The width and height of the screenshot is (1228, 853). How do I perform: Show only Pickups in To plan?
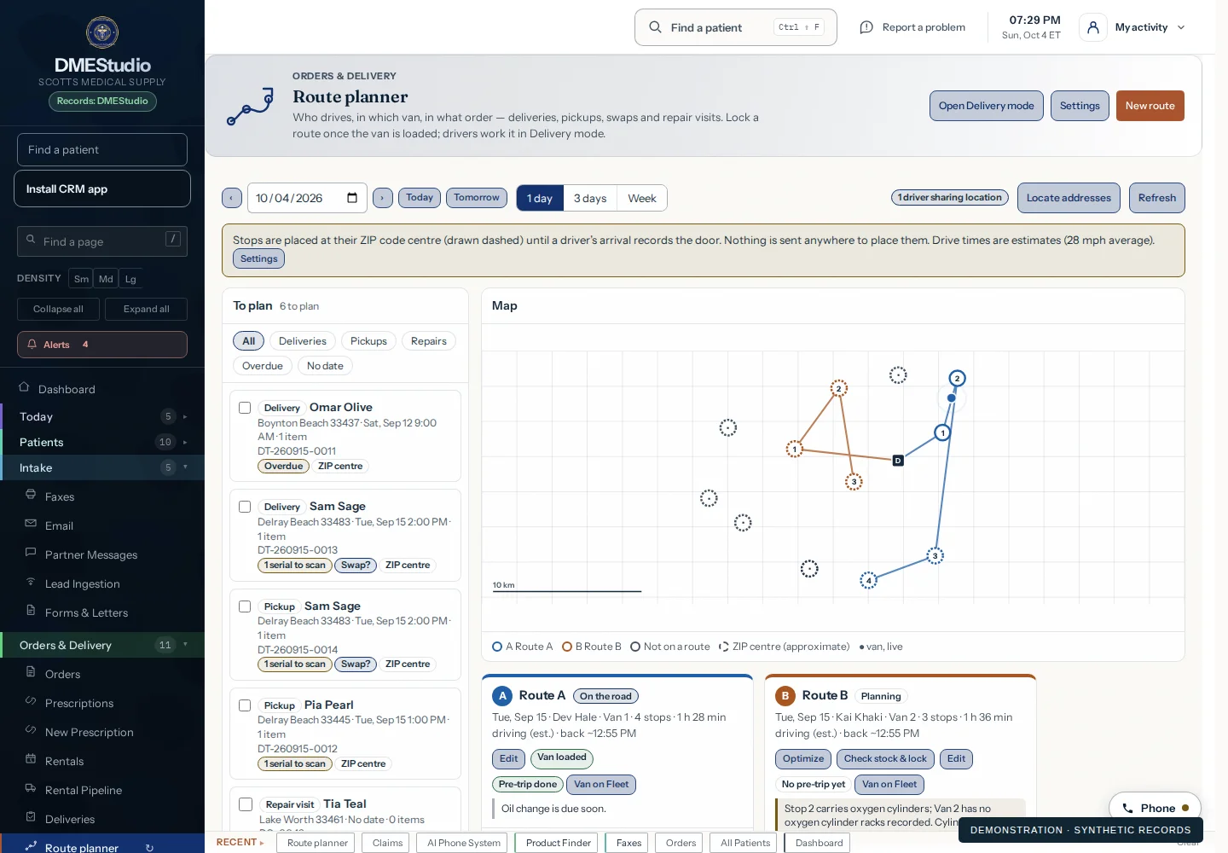[368, 341]
